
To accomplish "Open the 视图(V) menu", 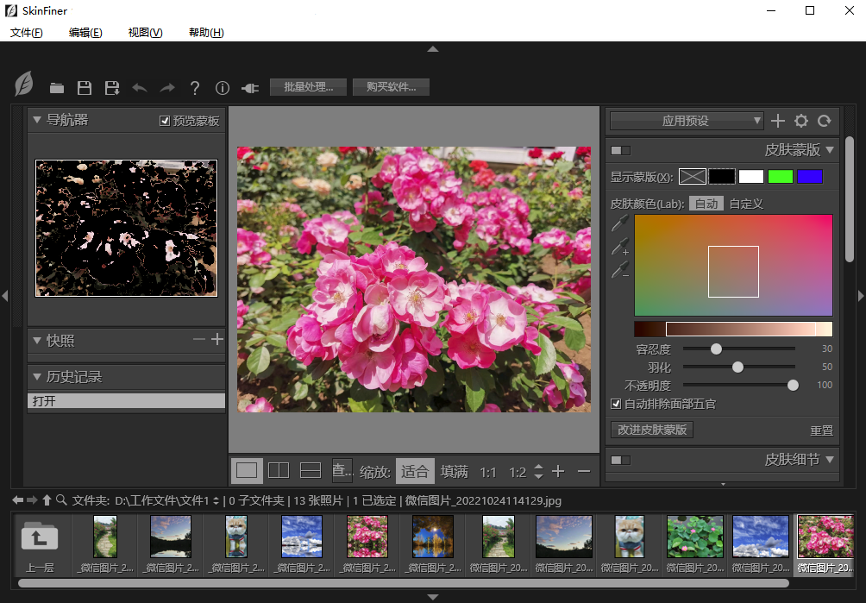I will [x=145, y=33].
